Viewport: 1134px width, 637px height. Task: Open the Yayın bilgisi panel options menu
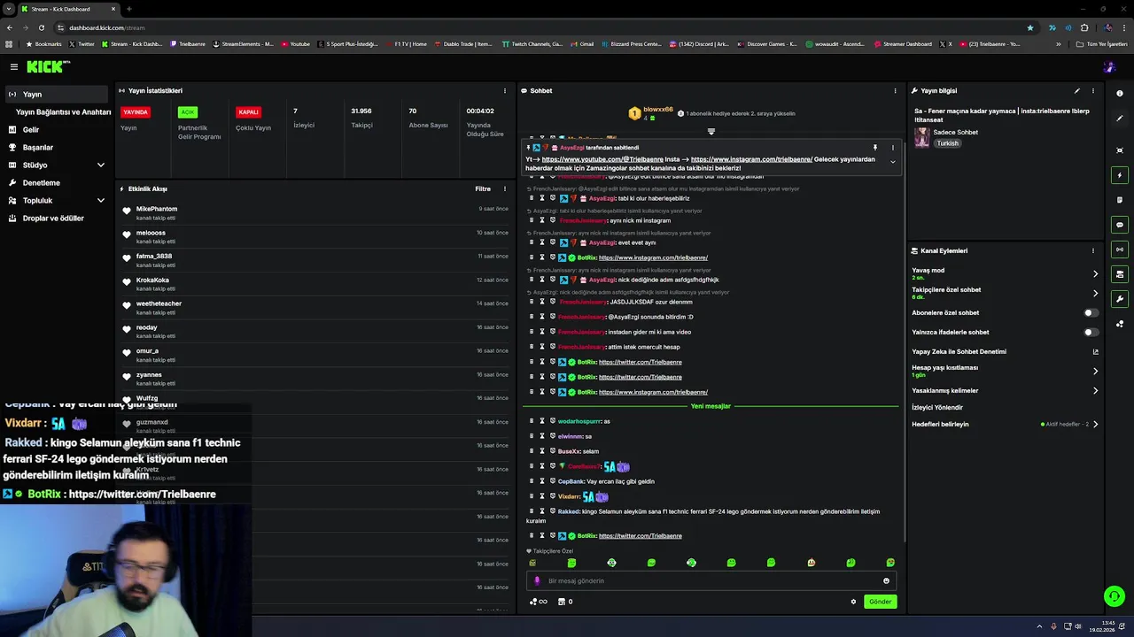(x=1093, y=90)
